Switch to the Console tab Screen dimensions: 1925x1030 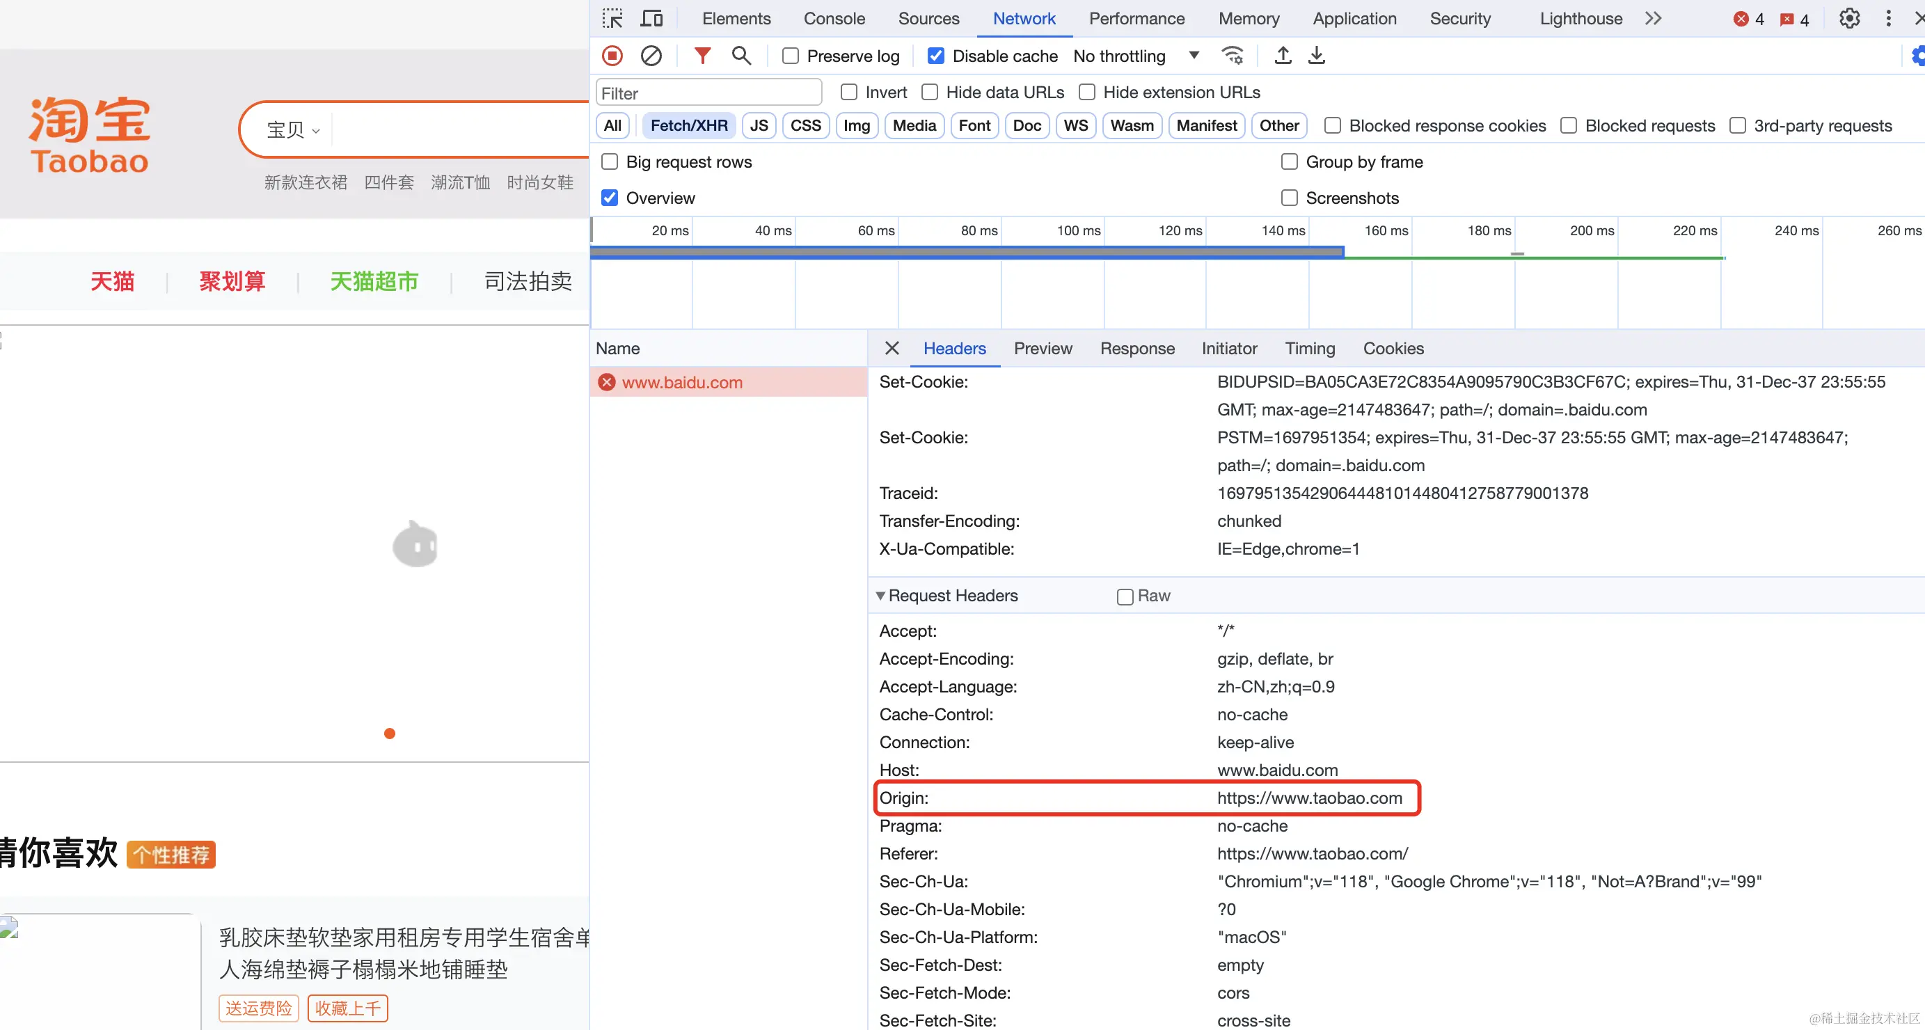click(x=834, y=19)
